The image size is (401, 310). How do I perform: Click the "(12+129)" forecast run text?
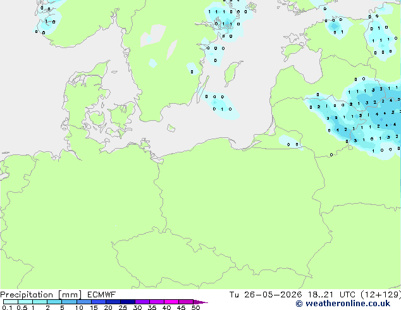click(x=381, y=295)
